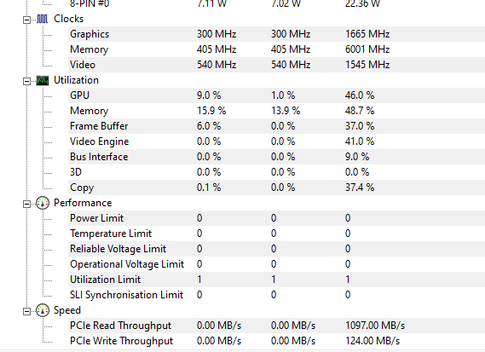
Task: Click the Performance gauge icon
Action: coord(43,203)
